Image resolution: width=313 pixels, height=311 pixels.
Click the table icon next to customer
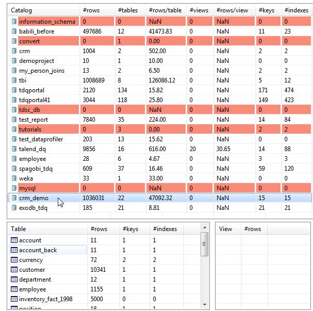coord(14,270)
